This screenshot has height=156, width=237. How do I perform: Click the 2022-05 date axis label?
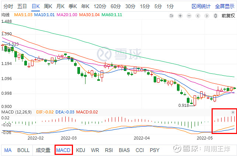[205, 138]
